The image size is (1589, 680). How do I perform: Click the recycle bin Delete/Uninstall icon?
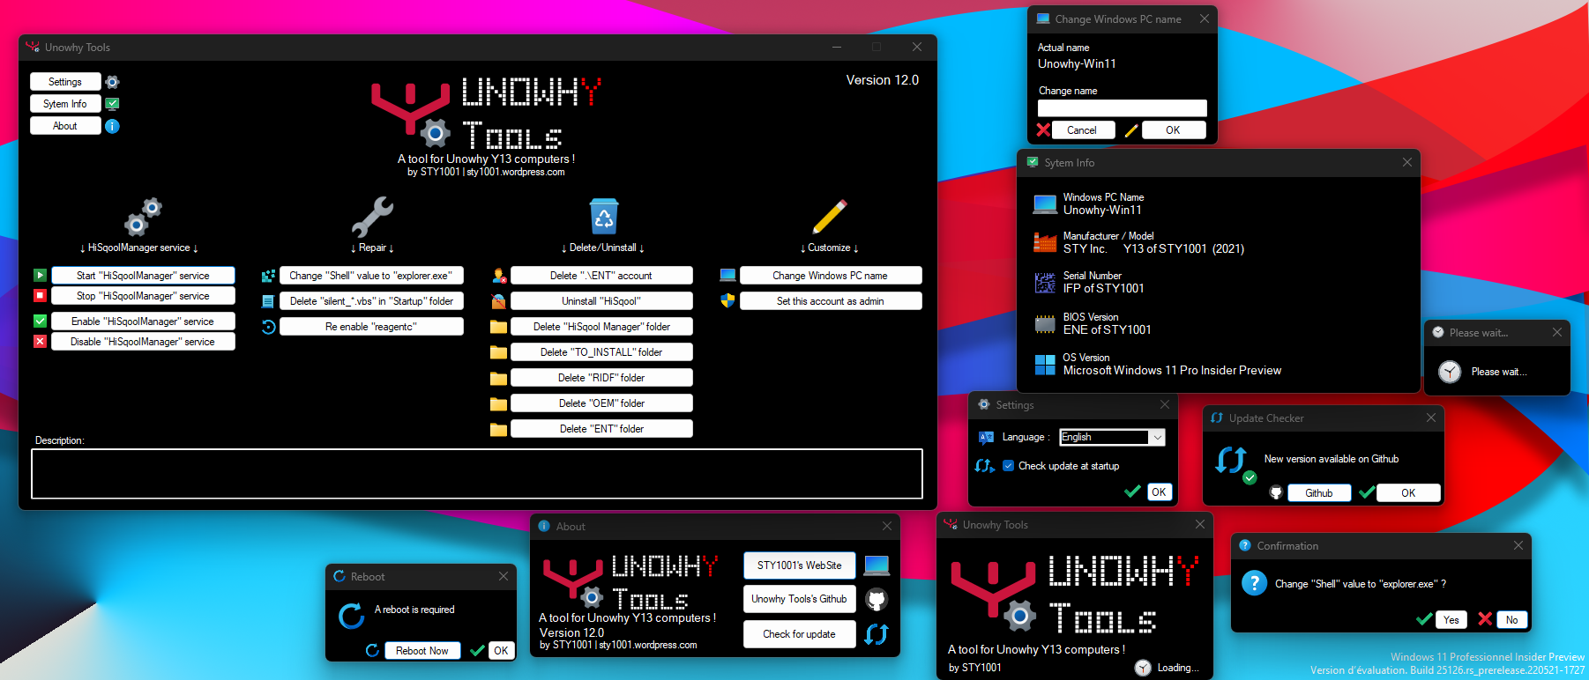603,216
